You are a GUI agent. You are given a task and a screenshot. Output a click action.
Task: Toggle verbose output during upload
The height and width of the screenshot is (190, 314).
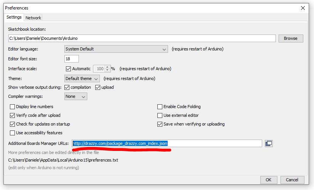(x=98, y=88)
